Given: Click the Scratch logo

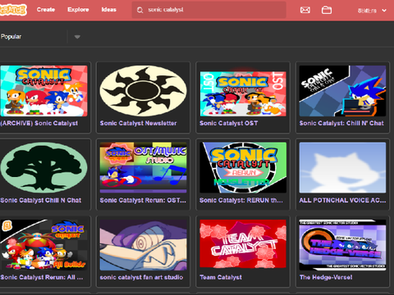Looking at the screenshot, I should (13, 10).
